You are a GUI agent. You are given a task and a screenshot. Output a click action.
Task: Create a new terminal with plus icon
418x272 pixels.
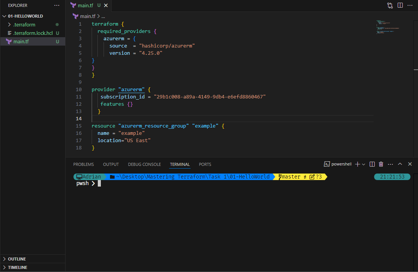[357, 164]
